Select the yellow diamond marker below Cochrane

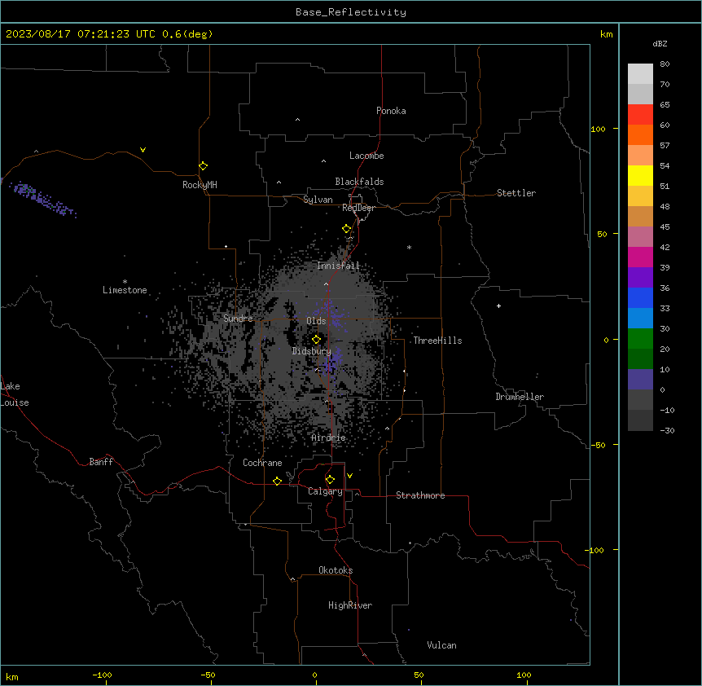click(x=277, y=481)
